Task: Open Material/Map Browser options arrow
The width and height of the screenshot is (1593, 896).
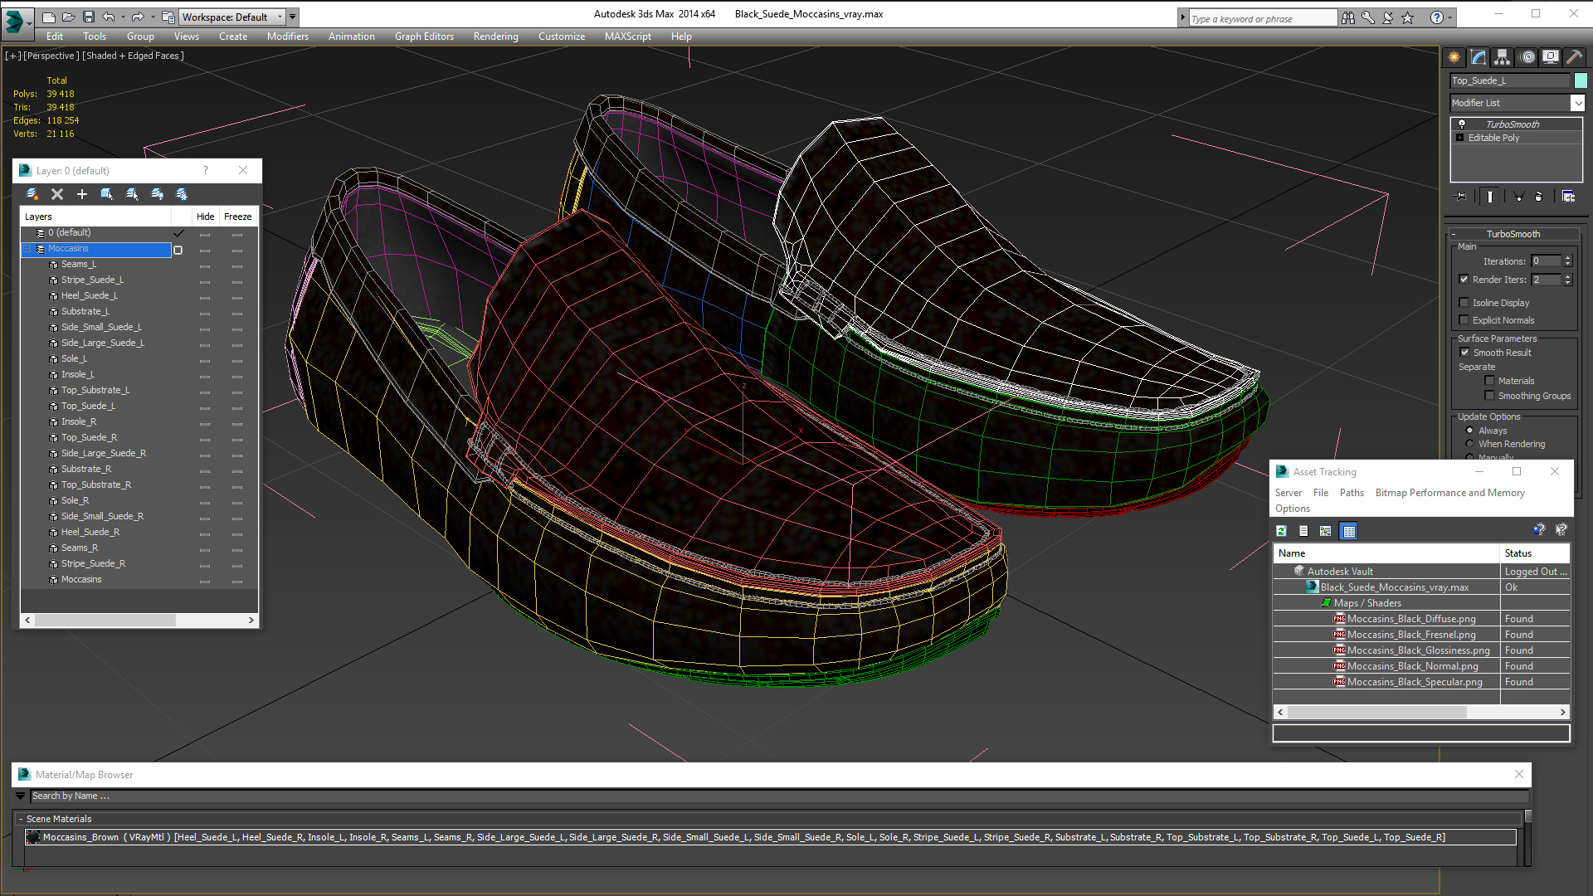Action: tap(21, 796)
